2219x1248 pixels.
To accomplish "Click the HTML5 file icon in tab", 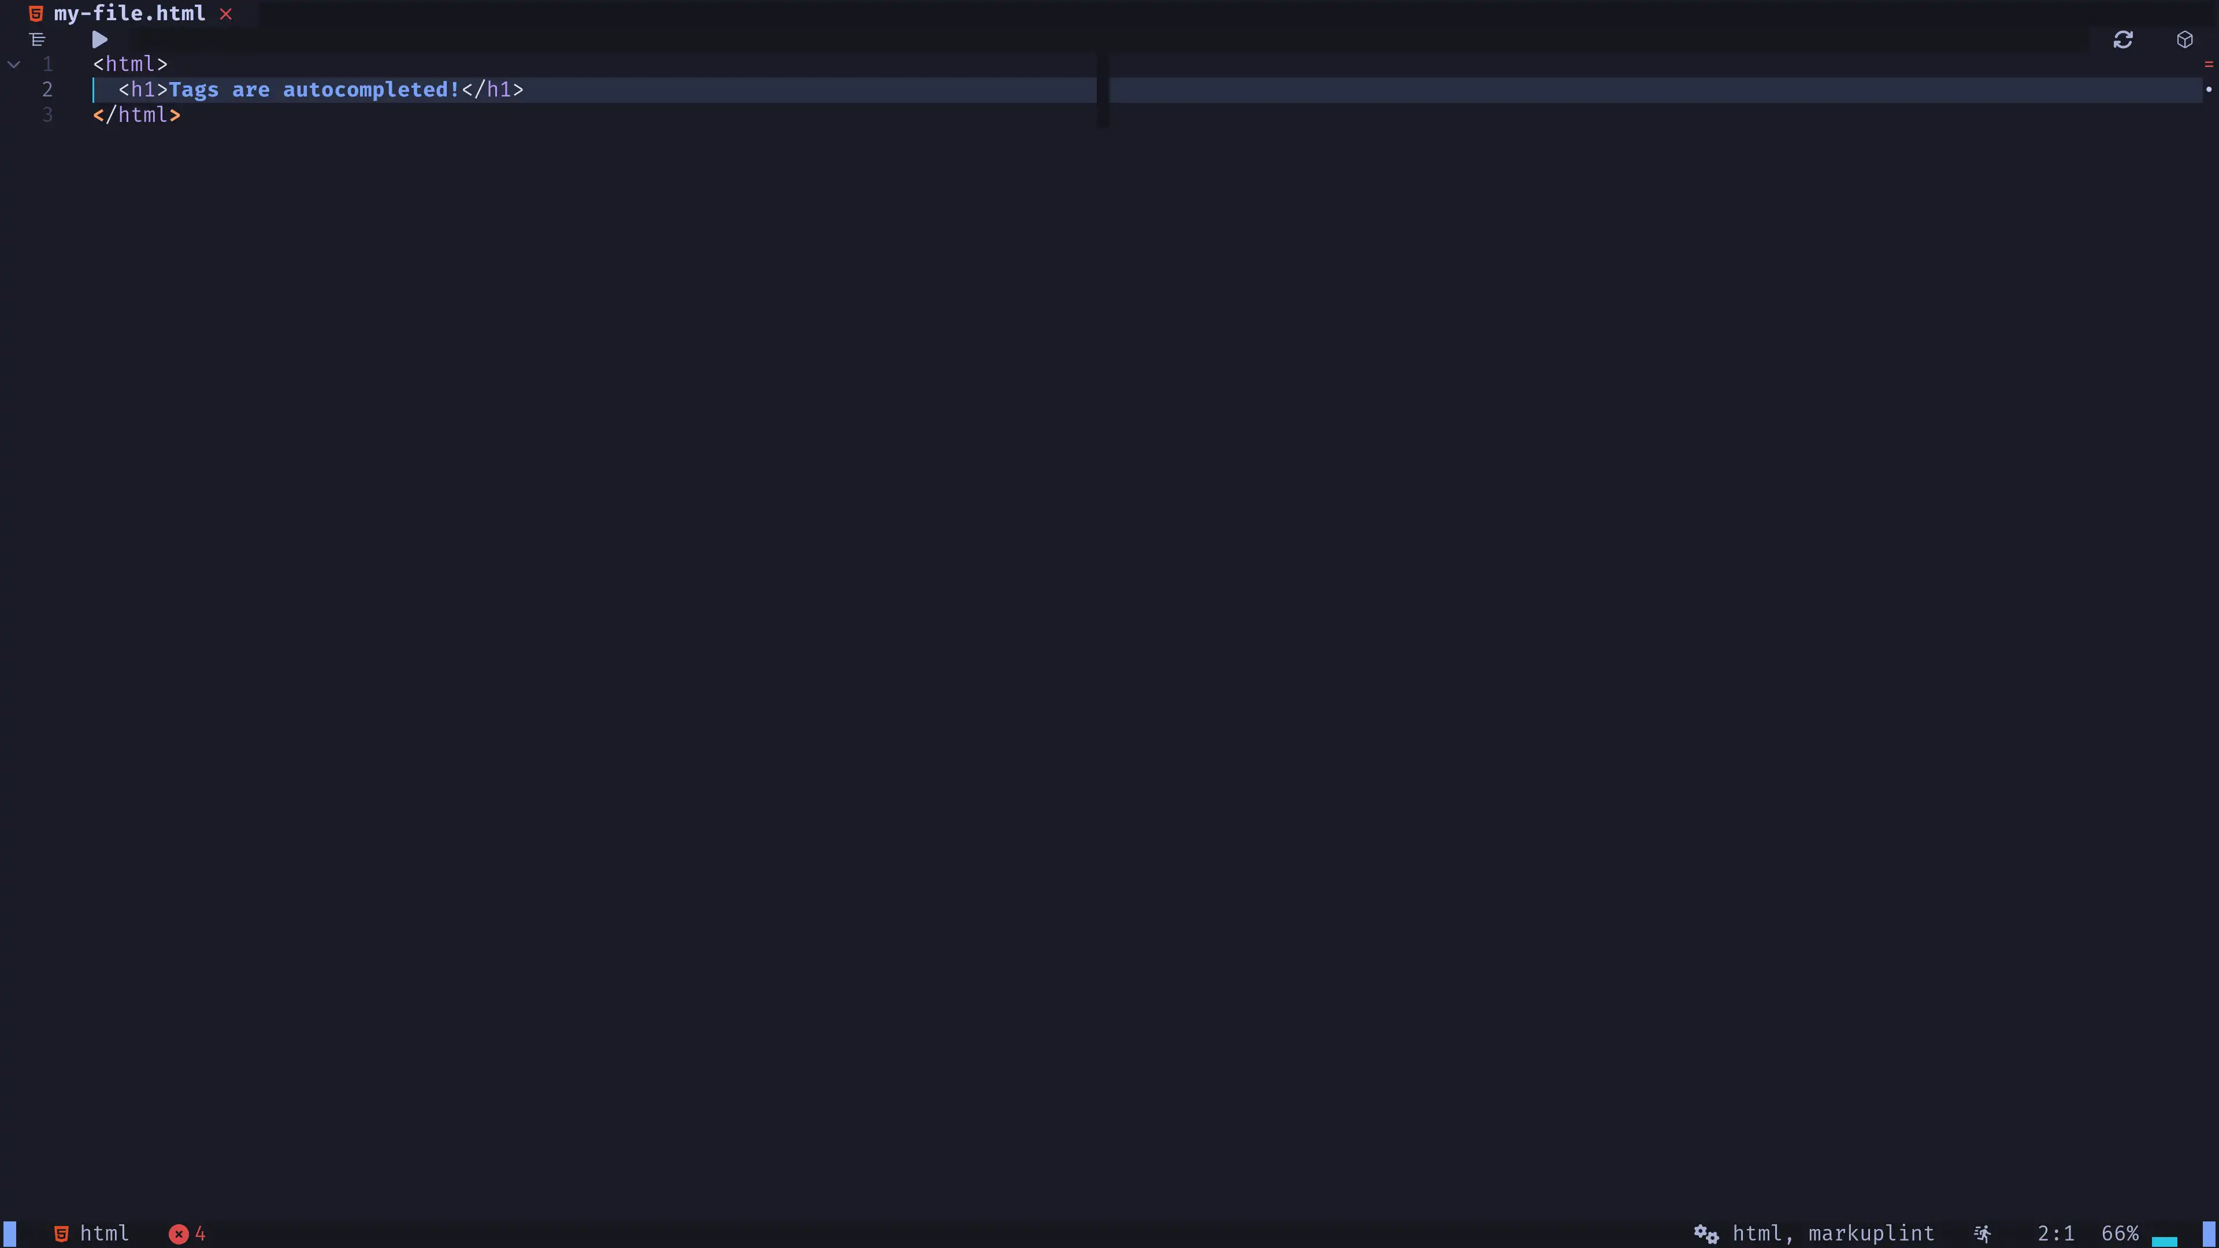I will (x=36, y=14).
